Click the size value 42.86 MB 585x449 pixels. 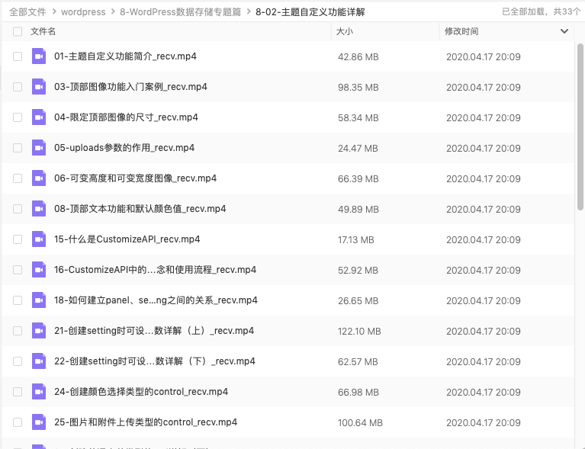(358, 57)
